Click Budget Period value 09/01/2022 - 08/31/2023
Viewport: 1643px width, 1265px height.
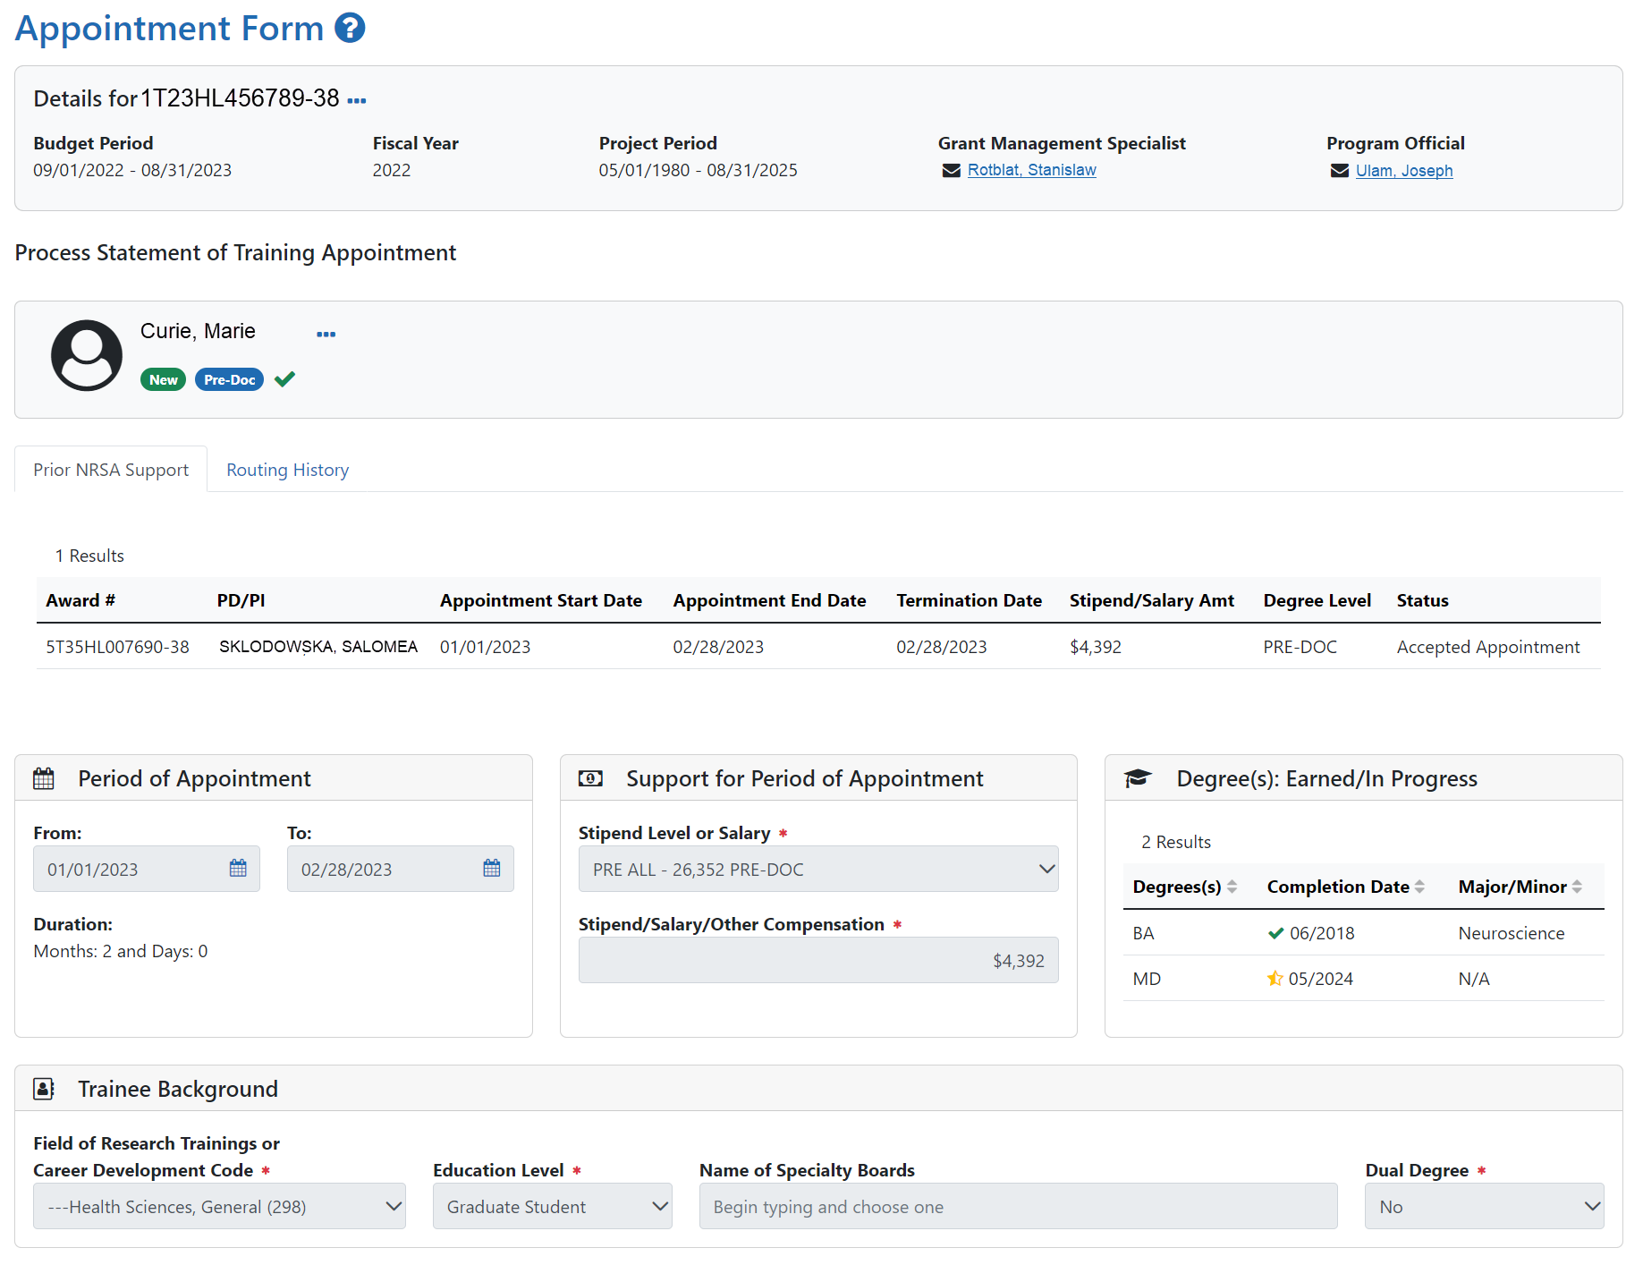[132, 170]
